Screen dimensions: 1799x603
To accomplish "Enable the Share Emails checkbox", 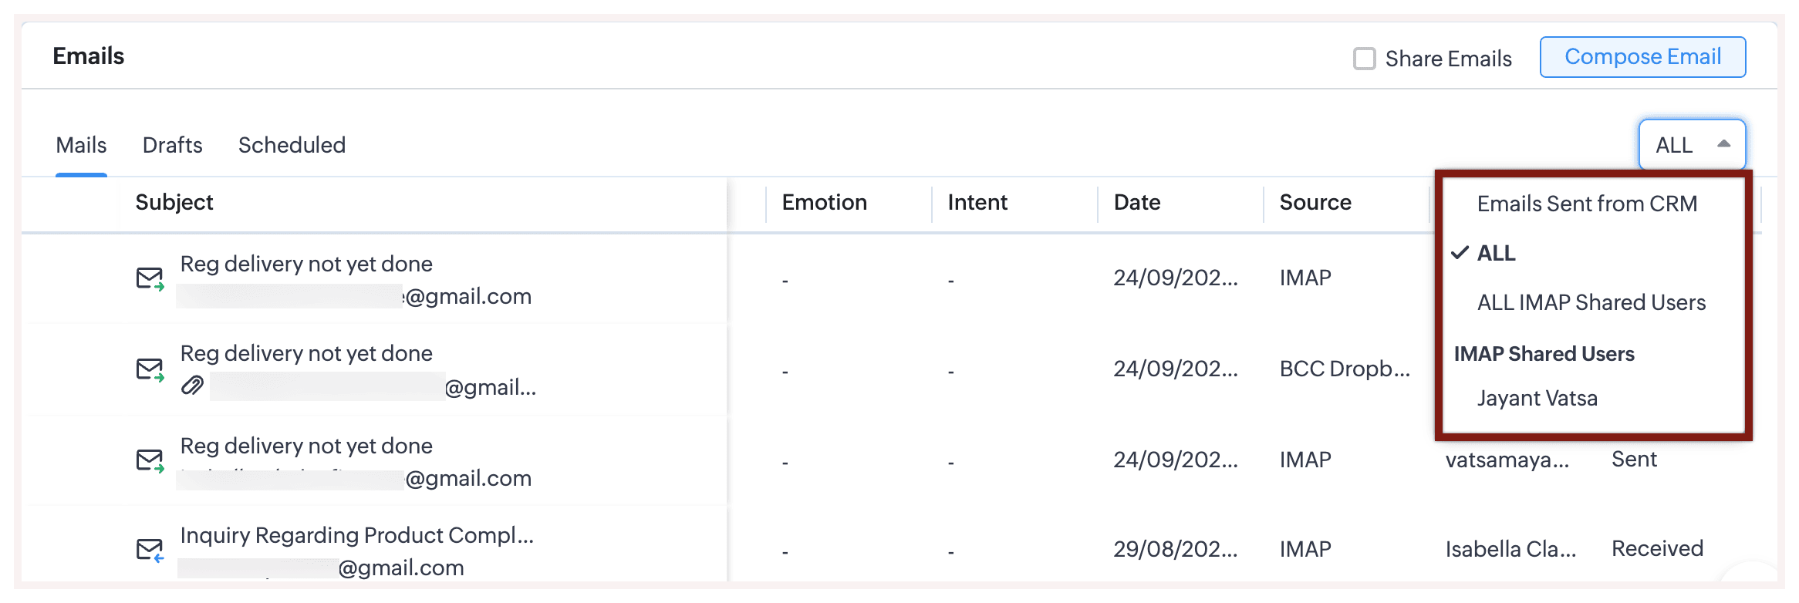I will (1364, 59).
